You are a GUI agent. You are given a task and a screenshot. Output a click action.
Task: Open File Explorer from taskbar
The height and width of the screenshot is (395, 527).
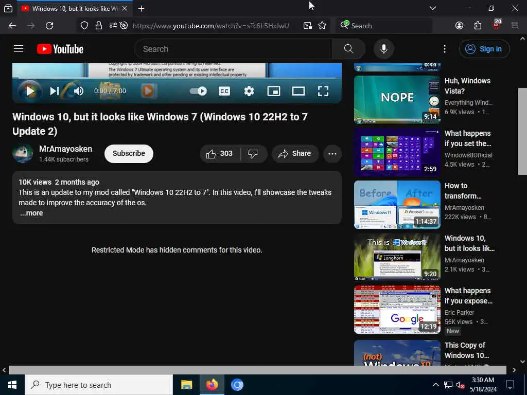(x=186, y=385)
